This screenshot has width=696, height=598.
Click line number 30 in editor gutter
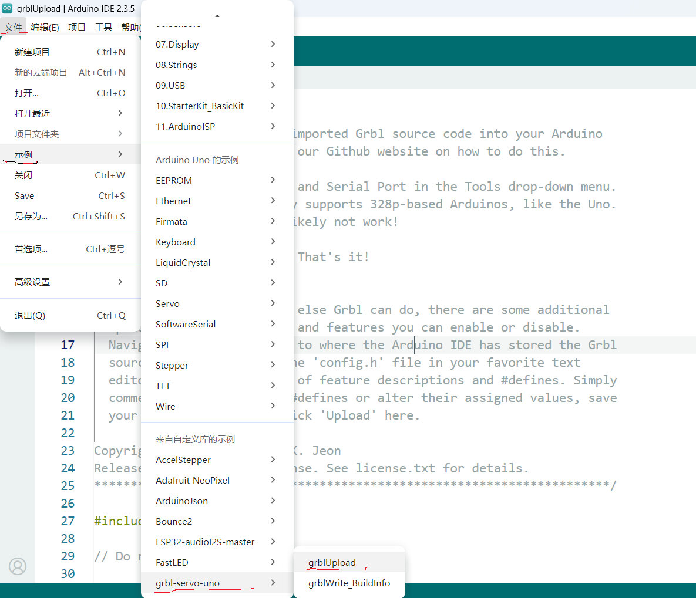68,574
